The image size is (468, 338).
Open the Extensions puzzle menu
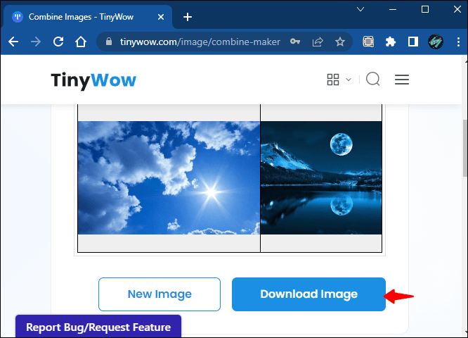pyautogui.click(x=391, y=42)
